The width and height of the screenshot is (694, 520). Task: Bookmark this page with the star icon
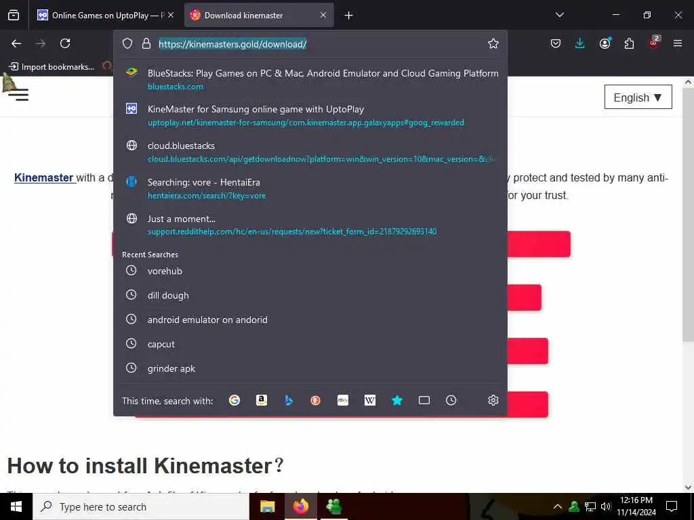(x=493, y=43)
